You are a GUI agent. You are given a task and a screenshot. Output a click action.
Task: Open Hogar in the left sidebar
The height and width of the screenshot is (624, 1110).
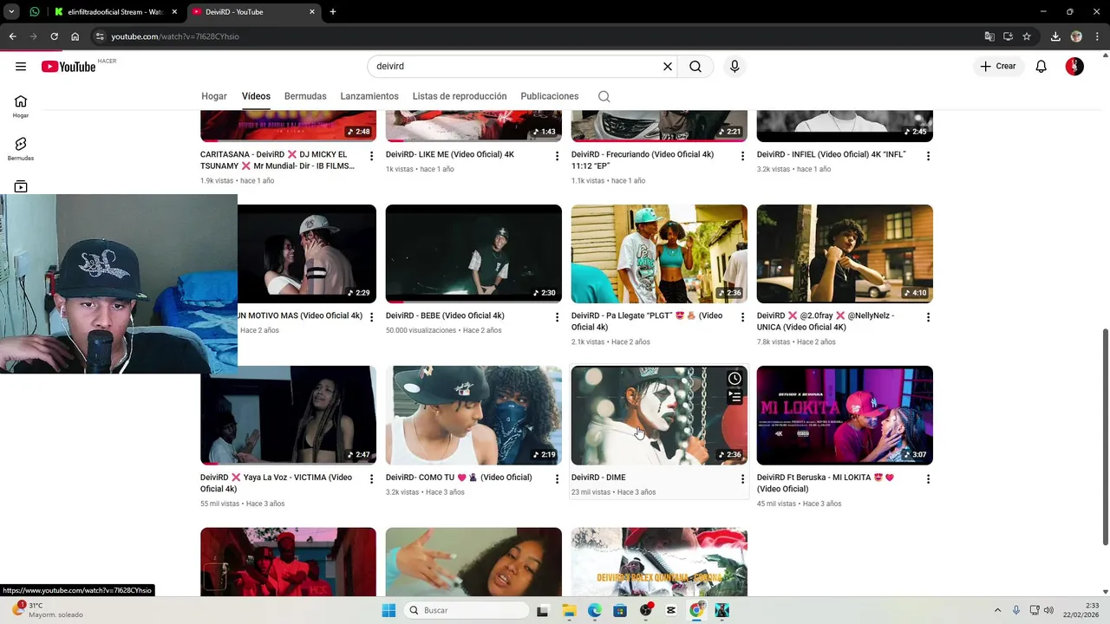click(21, 107)
